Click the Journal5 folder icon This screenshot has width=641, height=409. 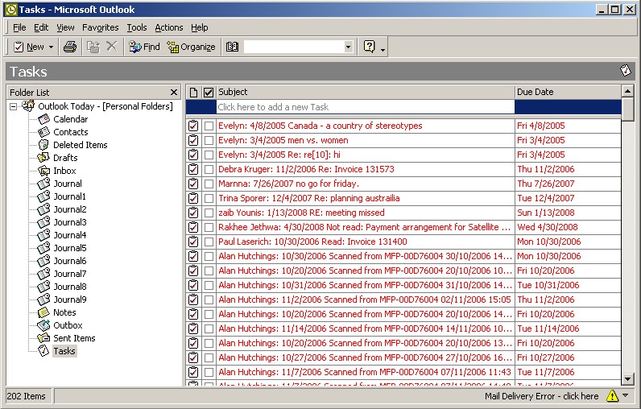pyautogui.click(x=43, y=248)
